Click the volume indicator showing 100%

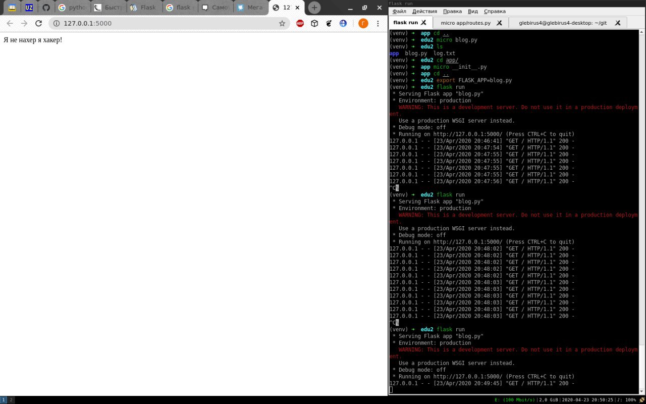tap(627, 400)
